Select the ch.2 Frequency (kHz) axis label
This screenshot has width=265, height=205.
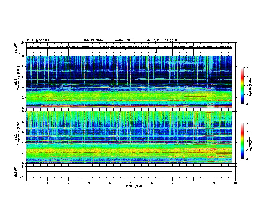click(x=17, y=133)
